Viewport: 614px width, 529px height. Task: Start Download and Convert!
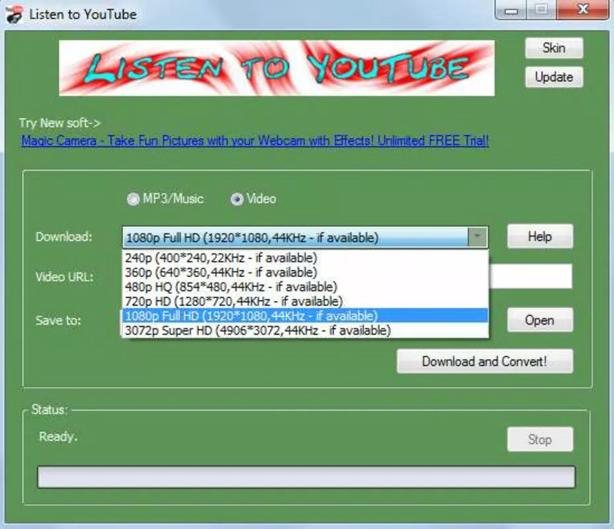click(x=485, y=361)
